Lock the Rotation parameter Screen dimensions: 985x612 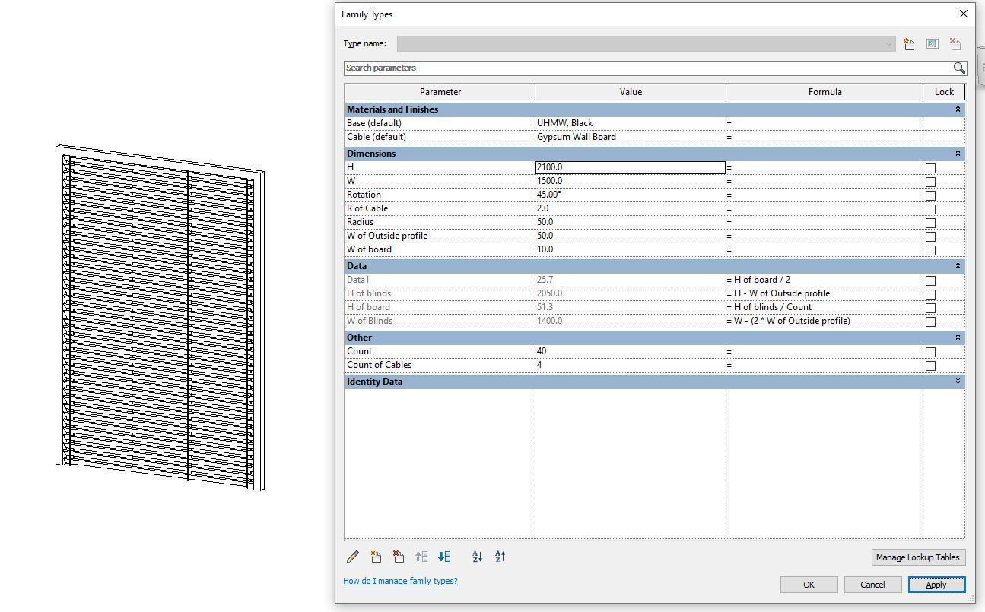point(930,195)
